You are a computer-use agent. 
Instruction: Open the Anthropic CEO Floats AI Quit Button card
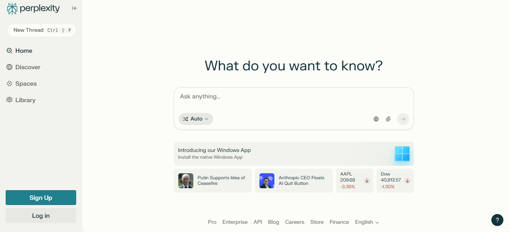pos(294,181)
